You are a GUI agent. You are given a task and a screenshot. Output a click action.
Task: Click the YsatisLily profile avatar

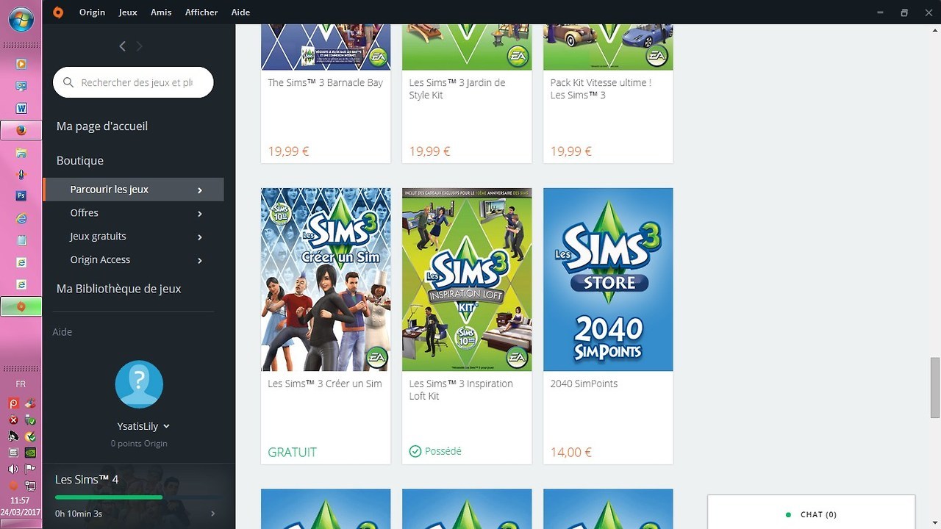click(139, 384)
